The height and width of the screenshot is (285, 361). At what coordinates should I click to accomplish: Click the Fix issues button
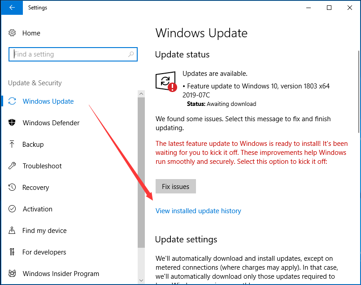click(176, 186)
